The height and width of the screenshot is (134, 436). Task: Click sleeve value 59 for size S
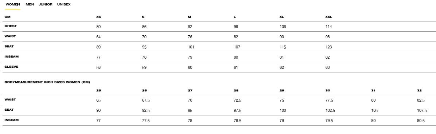[x=144, y=68]
